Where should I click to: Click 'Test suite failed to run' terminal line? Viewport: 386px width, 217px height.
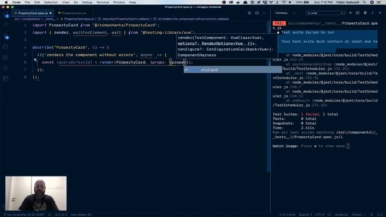308,32
